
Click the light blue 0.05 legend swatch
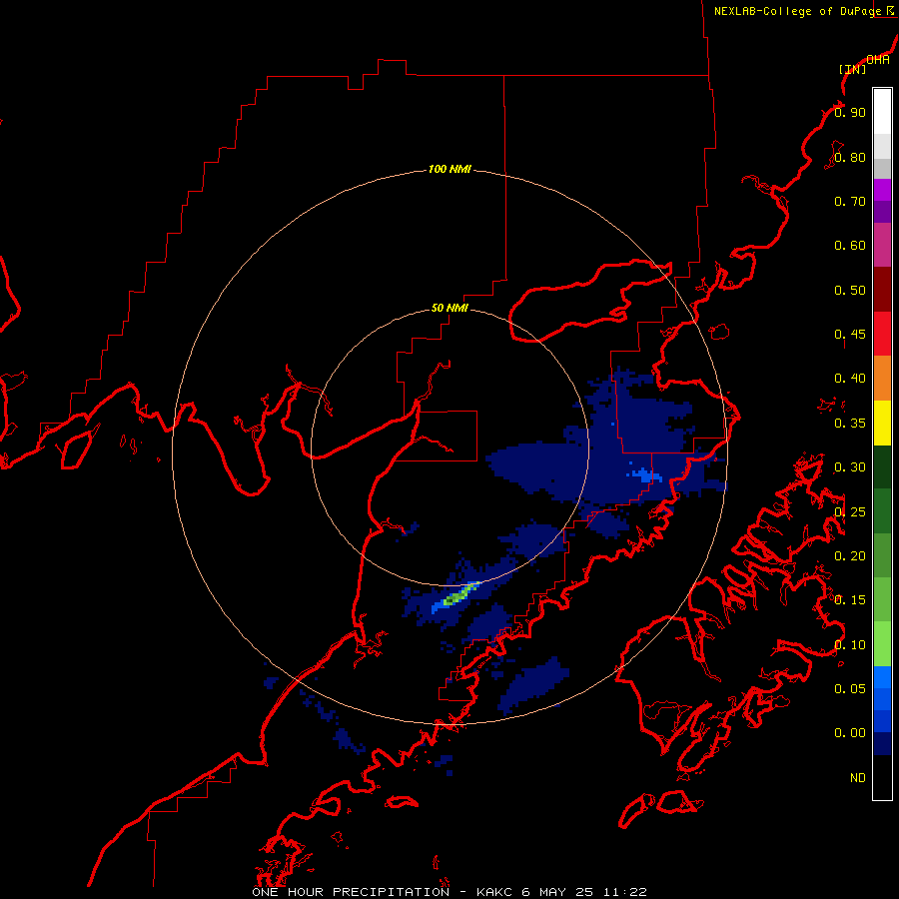coord(882,677)
